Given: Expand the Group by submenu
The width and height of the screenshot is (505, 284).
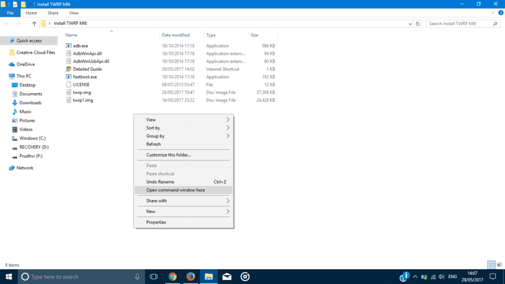Looking at the screenshot, I should tap(183, 136).
